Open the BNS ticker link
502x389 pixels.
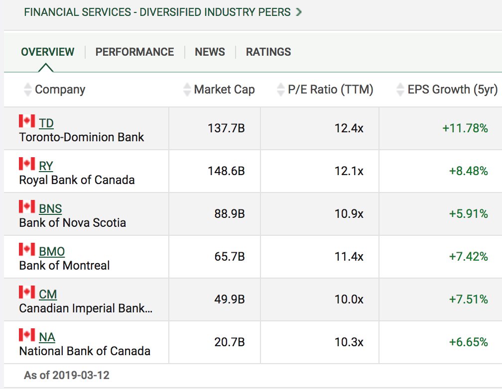[x=50, y=209]
